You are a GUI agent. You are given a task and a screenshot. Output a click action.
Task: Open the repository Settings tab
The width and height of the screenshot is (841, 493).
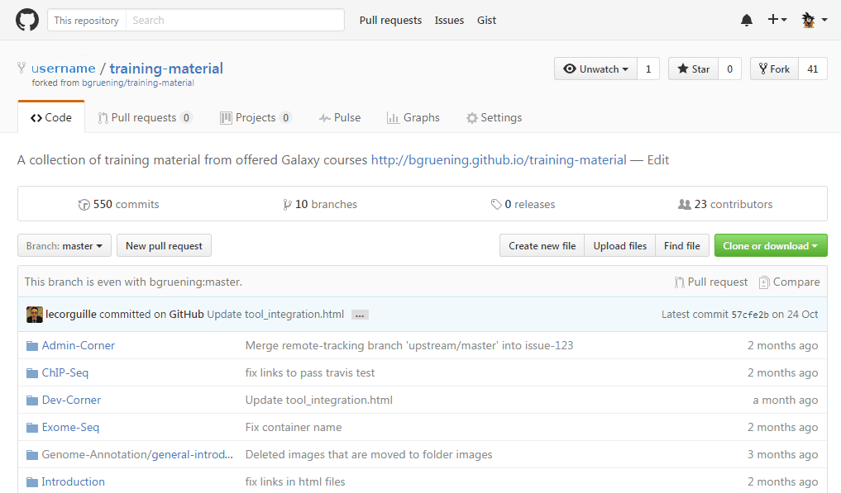pyautogui.click(x=494, y=117)
